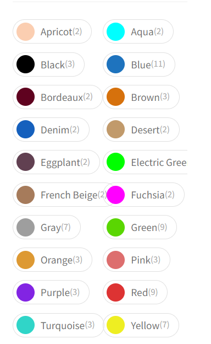Filter products by Blue color

(139, 64)
